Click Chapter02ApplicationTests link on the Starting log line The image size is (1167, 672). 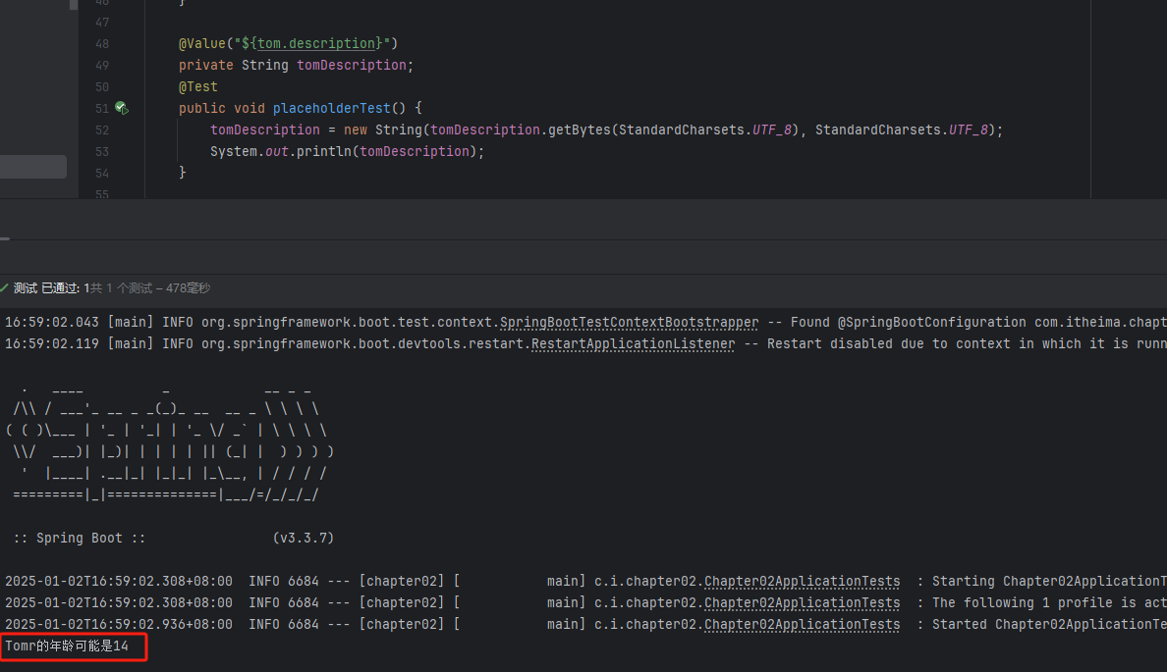pos(802,581)
